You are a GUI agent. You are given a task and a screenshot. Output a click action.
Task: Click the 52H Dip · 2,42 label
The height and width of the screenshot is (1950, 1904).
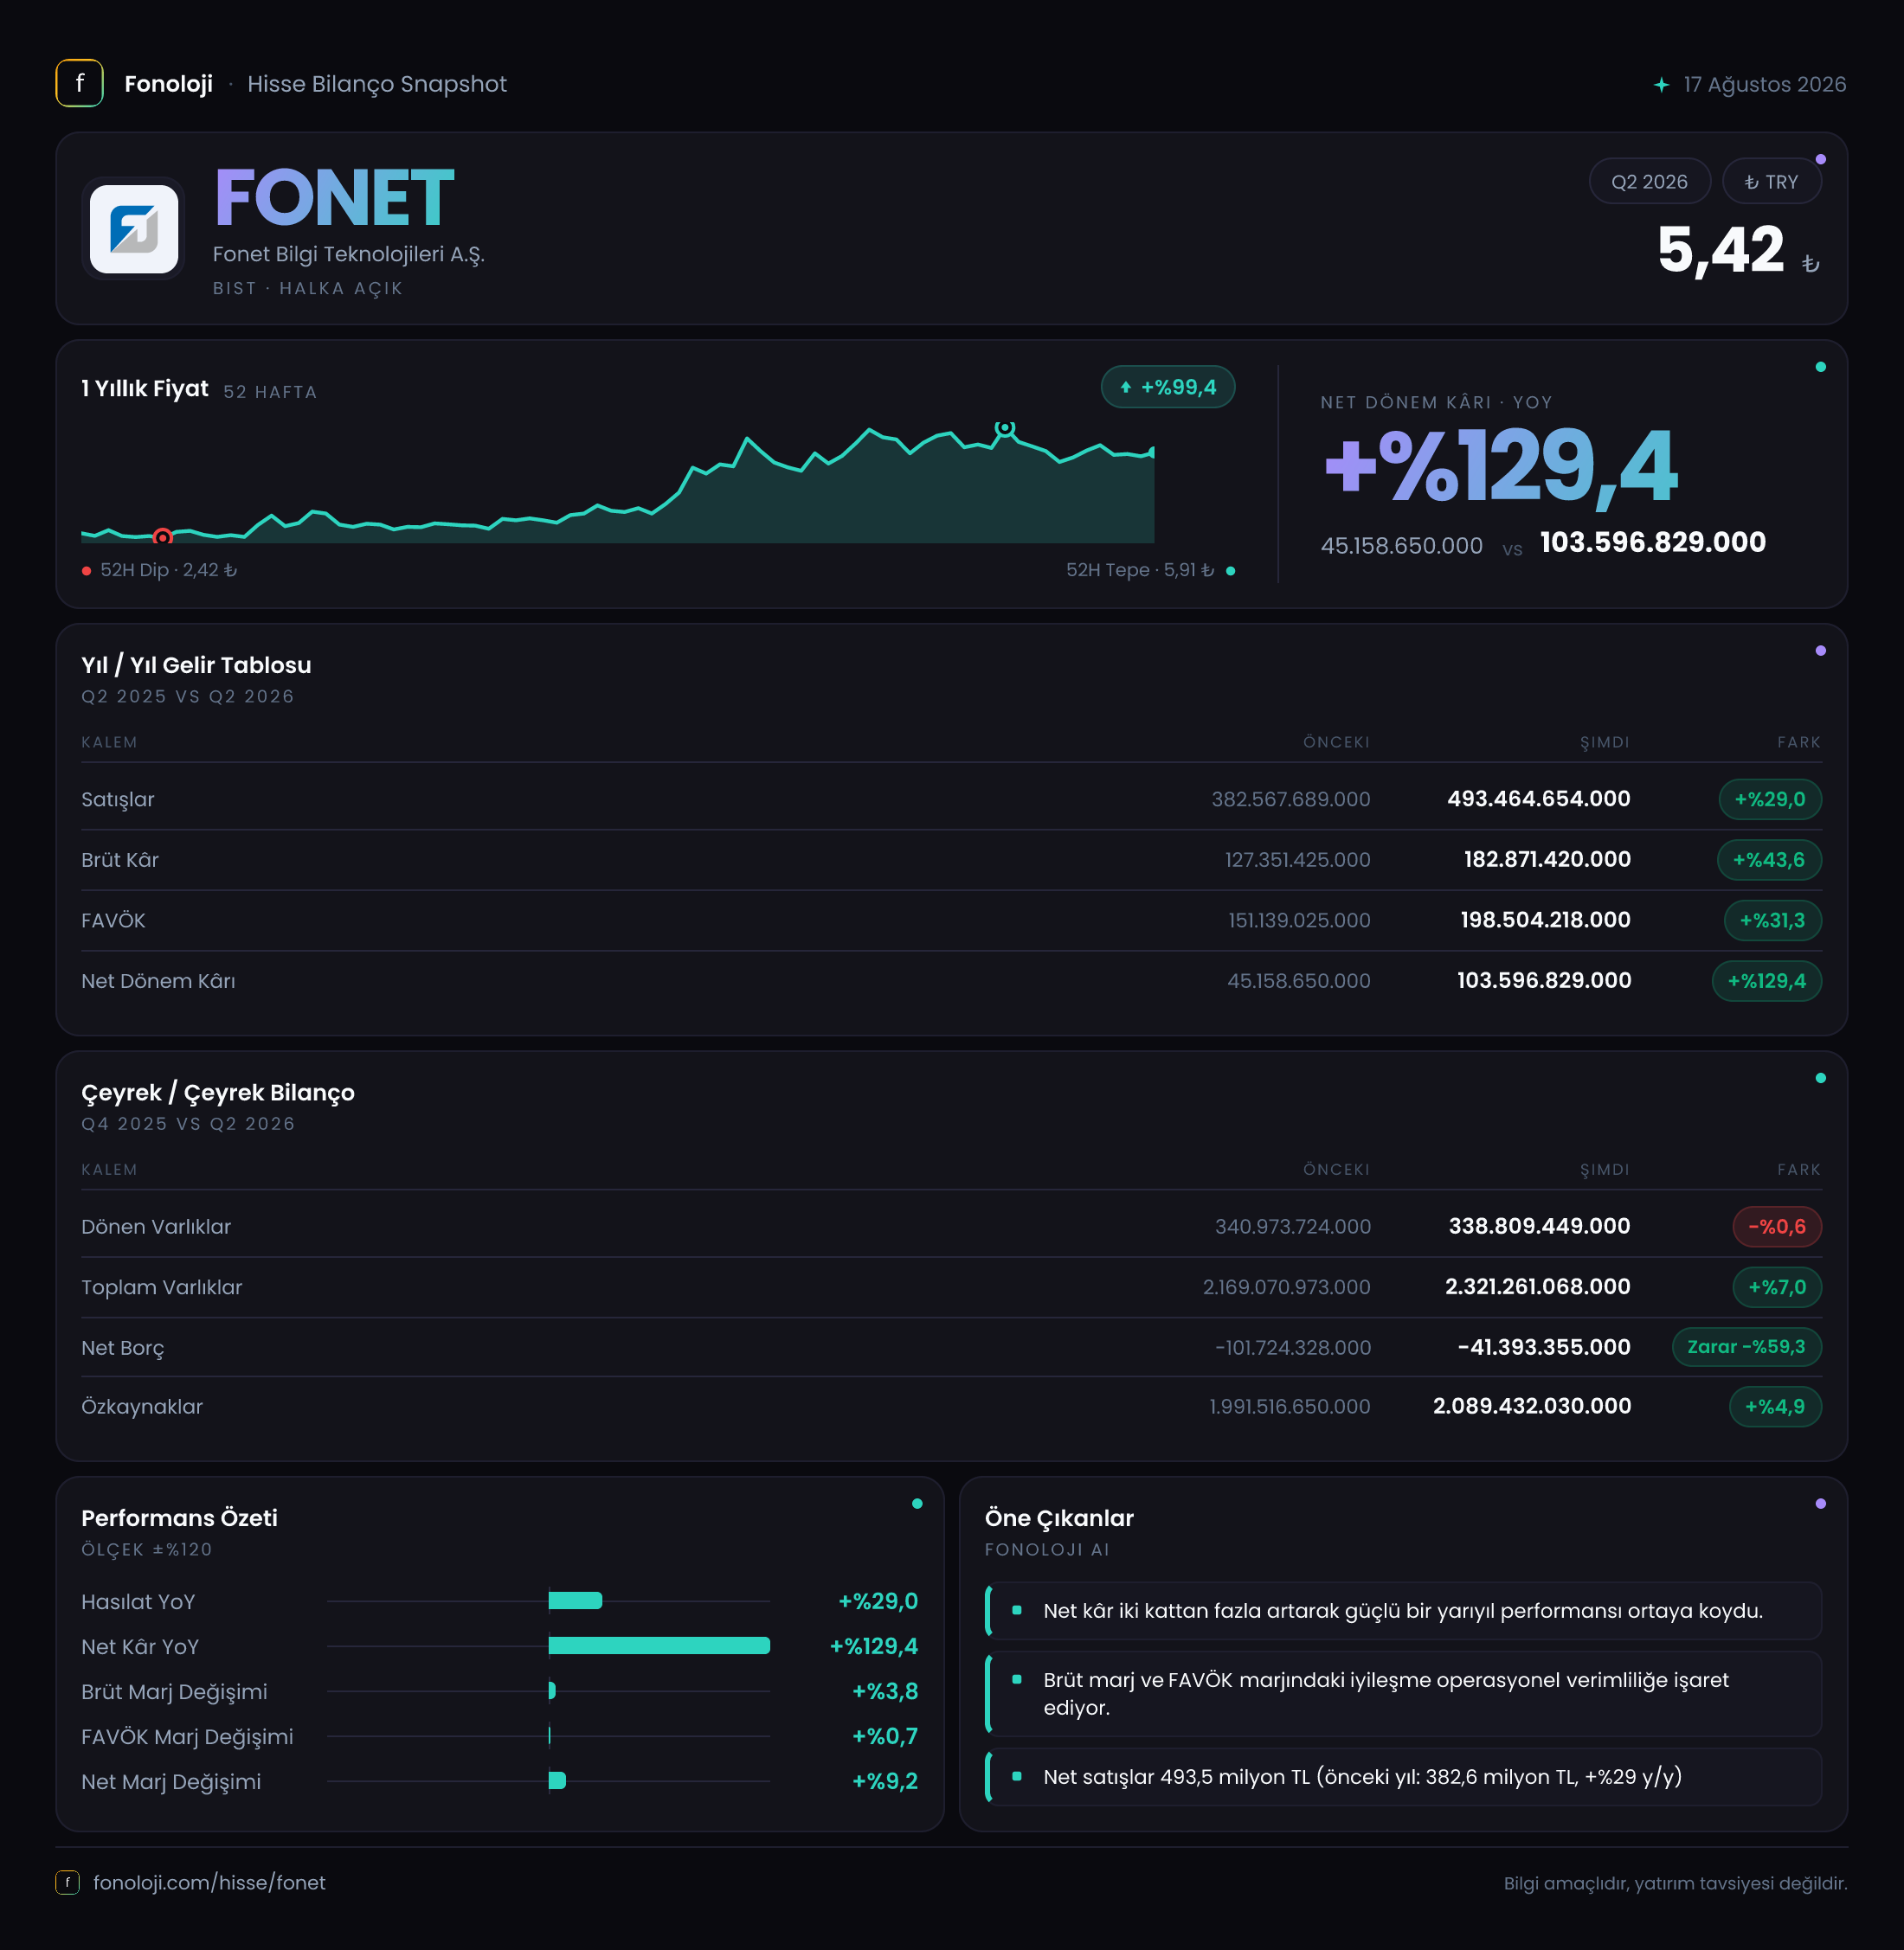(x=168, y=570)
